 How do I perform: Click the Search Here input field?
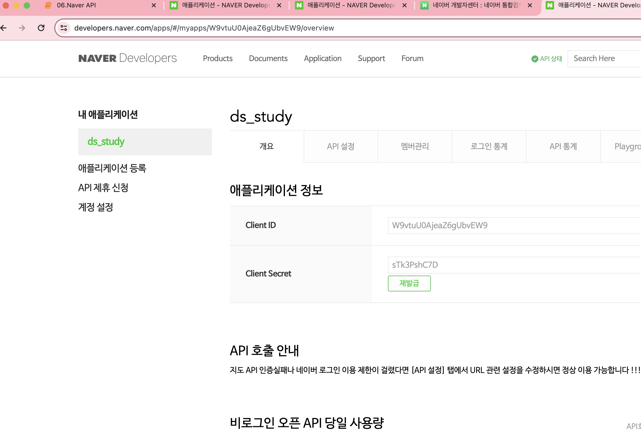tap(604, 58)
